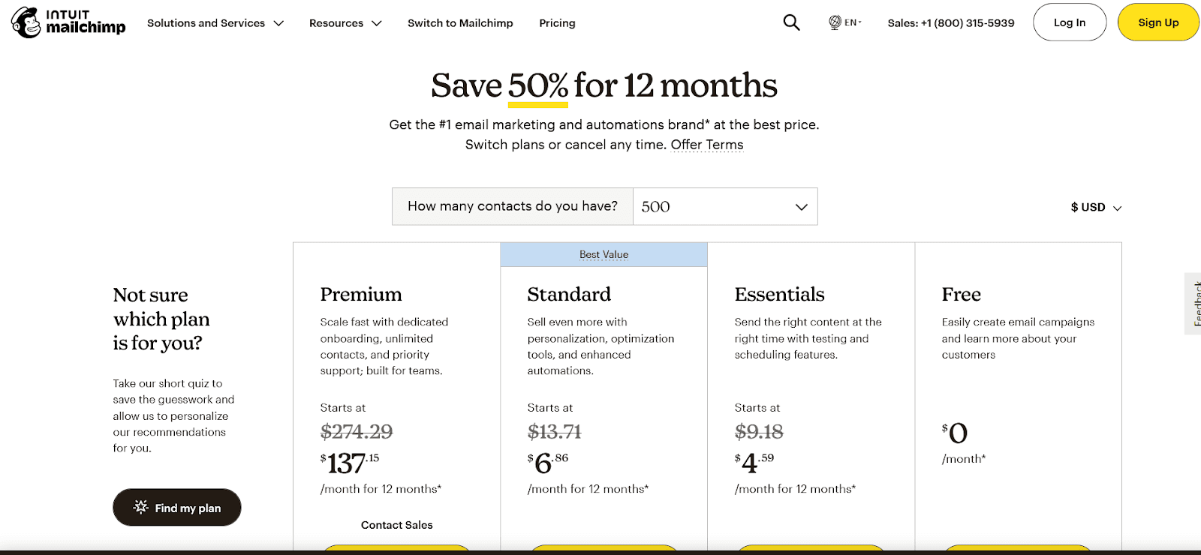Click the sparkle icon on Find my plan

(140, 507)
